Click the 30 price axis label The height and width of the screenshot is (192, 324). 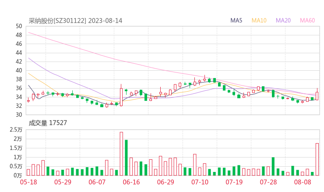[x=19, y=115]
